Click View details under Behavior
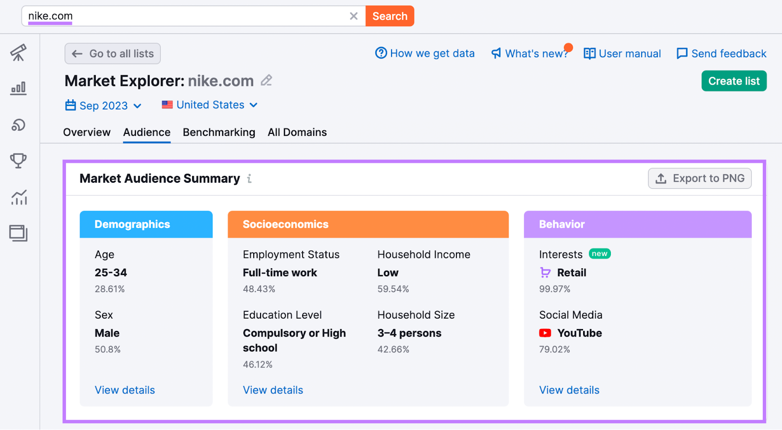The height and width of the screenshot is (430, 782). pos(569,390)
